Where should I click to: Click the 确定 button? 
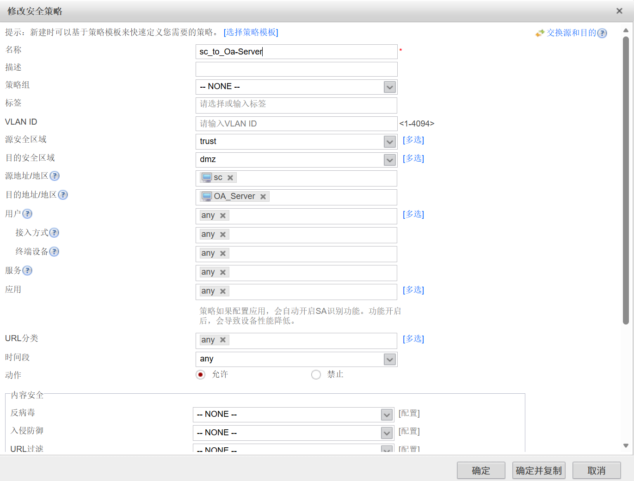[481, 470]
